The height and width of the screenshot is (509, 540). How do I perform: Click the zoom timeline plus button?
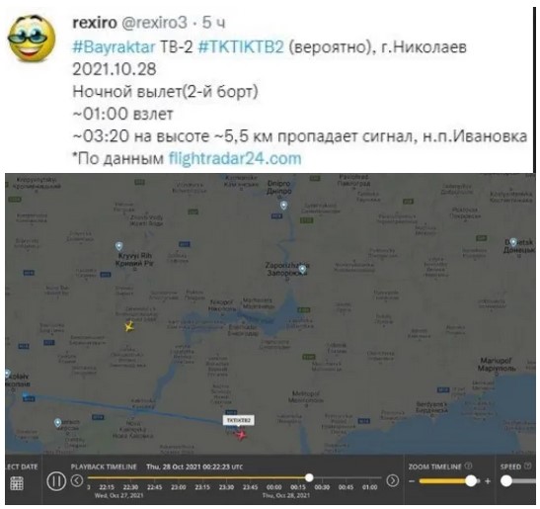[488, 481]
